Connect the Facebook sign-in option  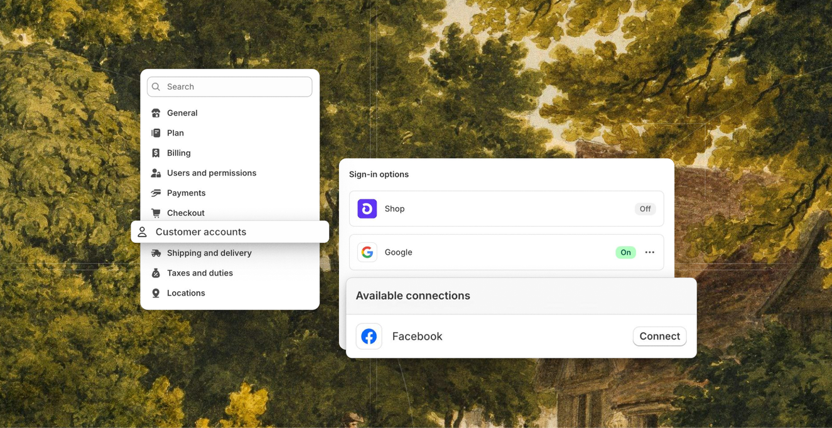(x=659, y=336)
